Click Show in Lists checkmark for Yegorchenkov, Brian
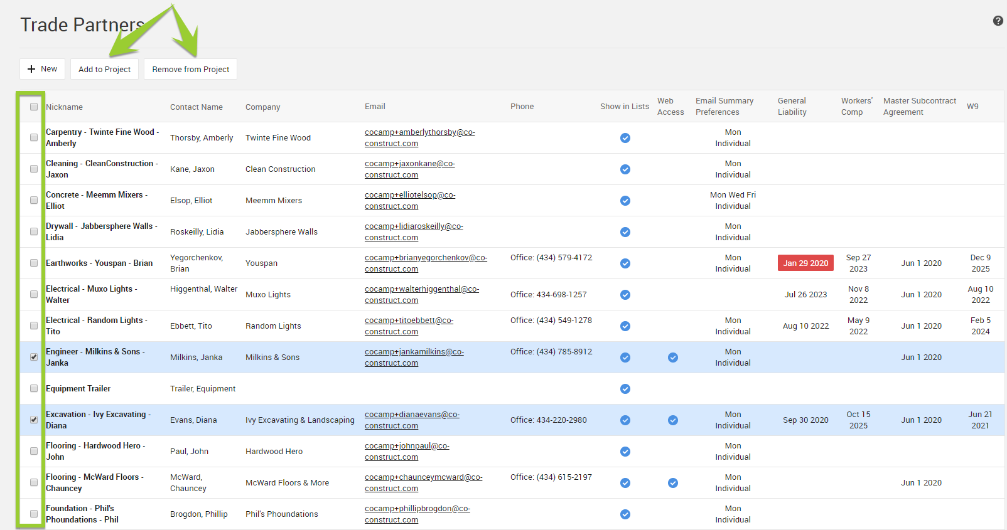Viewport: 1007px width, 530px height. tap(625, 263)
